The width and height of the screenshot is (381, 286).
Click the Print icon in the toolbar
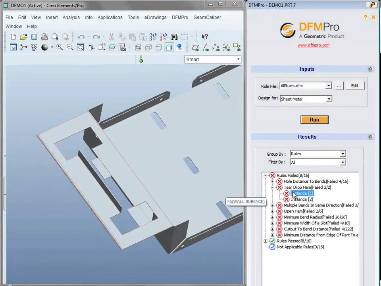click(x=44, y=37)
